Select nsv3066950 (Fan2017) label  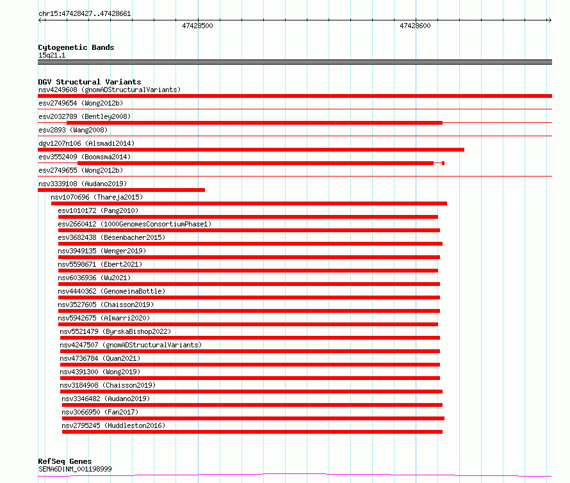(100, 412)
